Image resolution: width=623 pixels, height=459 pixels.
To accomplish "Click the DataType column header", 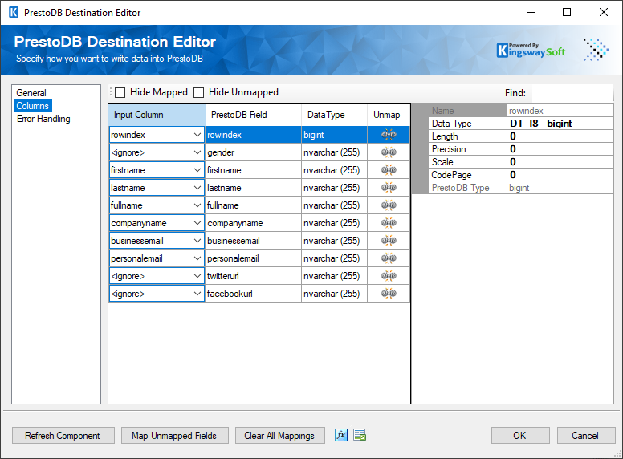I will [x=334, y=115].
